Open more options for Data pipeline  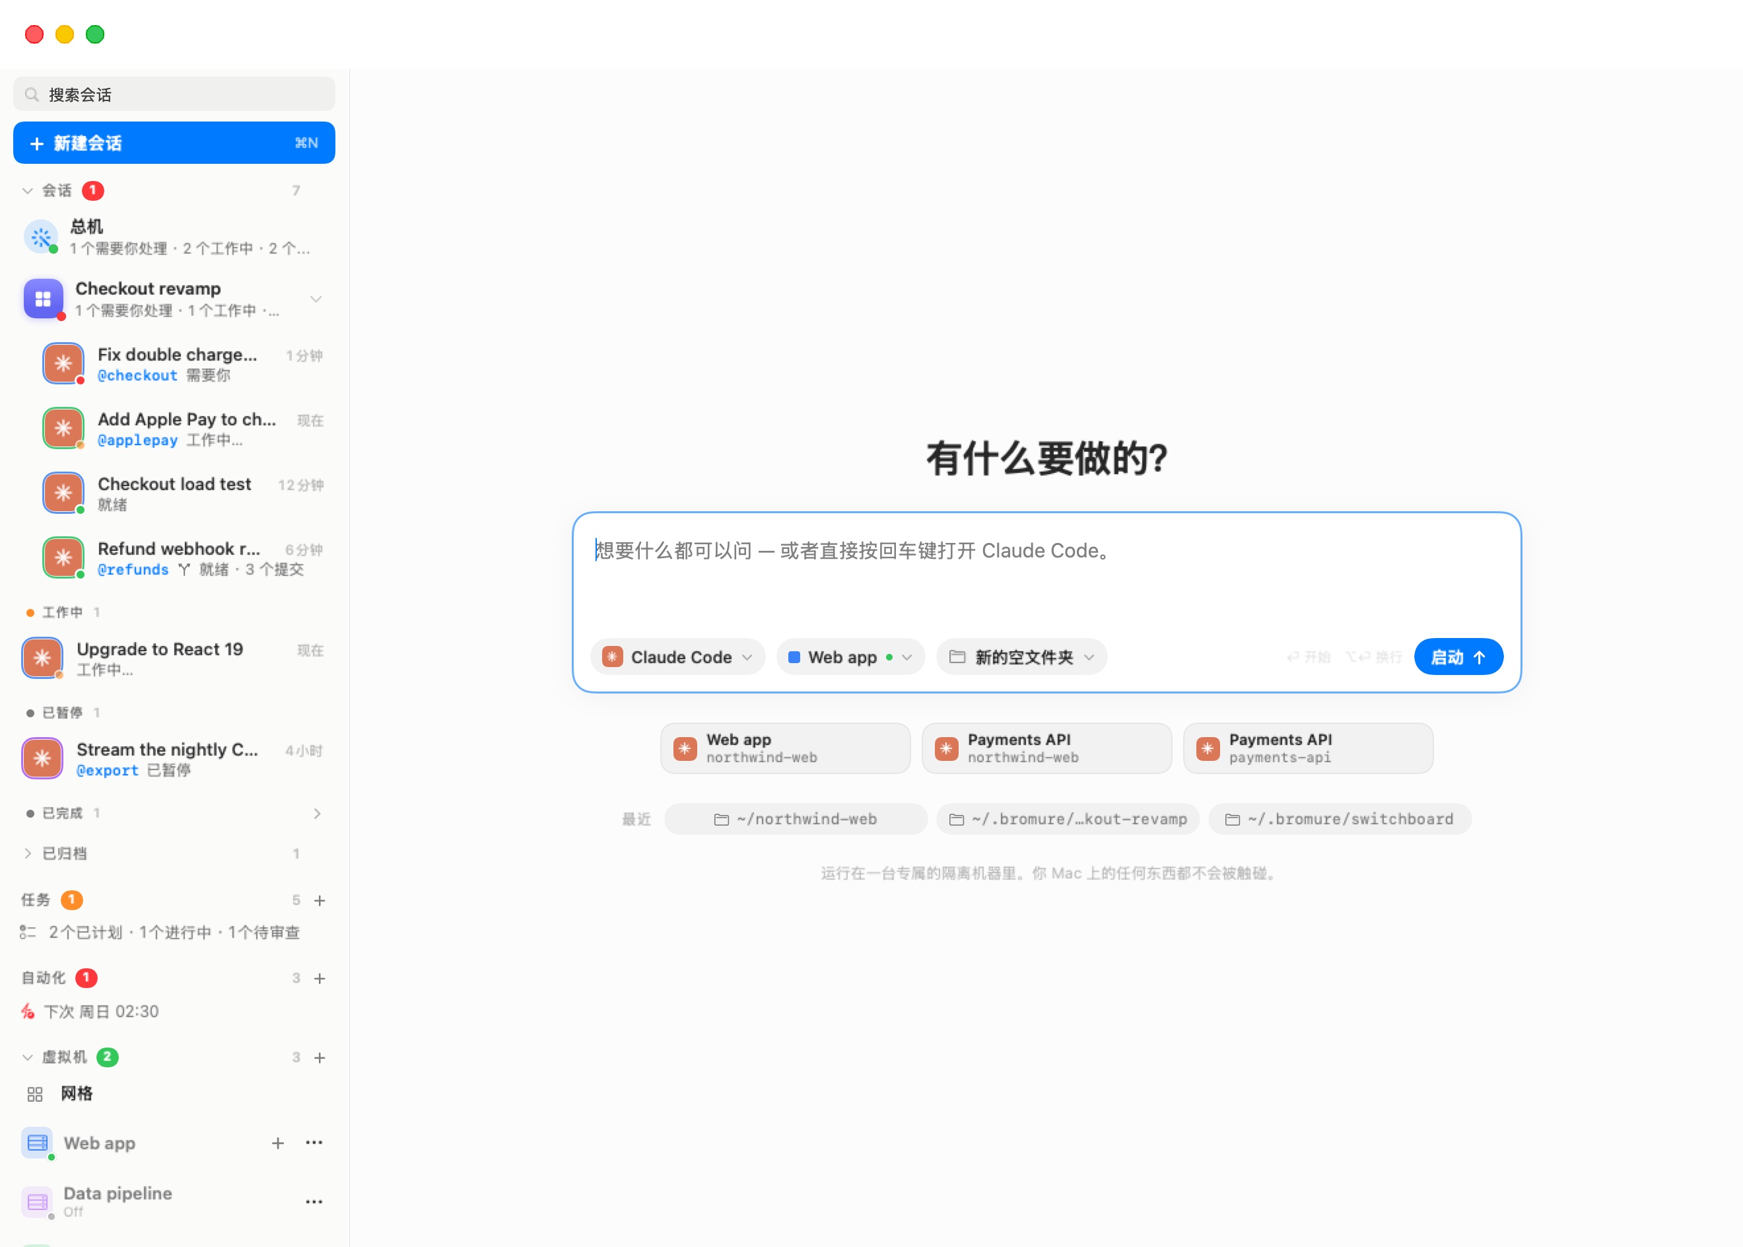pos(314,1203)
